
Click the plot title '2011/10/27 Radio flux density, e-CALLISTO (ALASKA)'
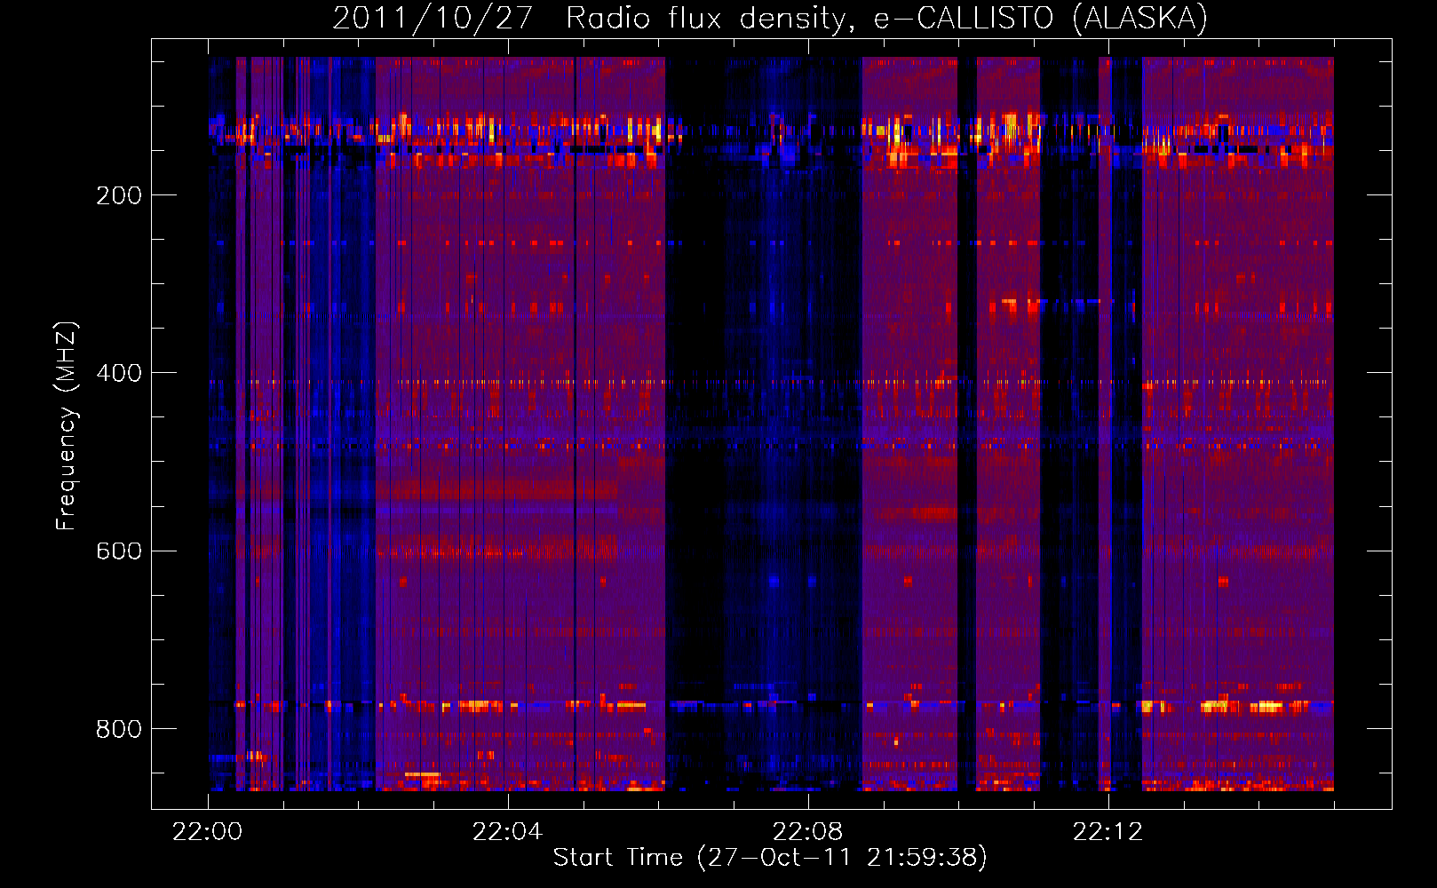pyautogui.click(x=770, y=18)
